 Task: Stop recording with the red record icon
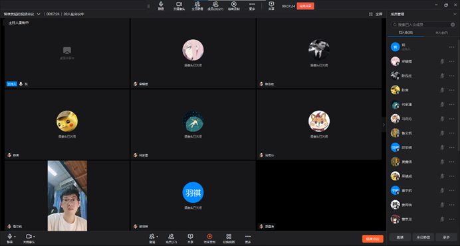point(209,236)
